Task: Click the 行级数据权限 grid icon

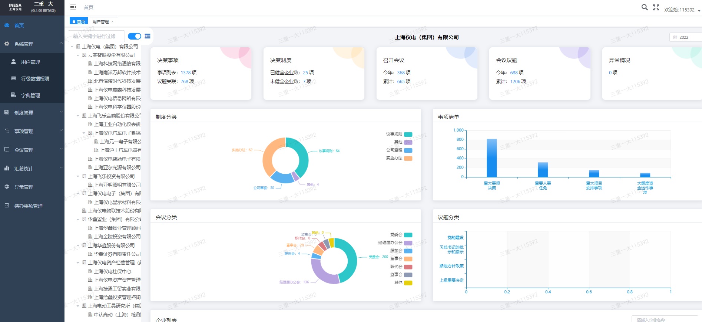Action: click(x=13, y=78)
